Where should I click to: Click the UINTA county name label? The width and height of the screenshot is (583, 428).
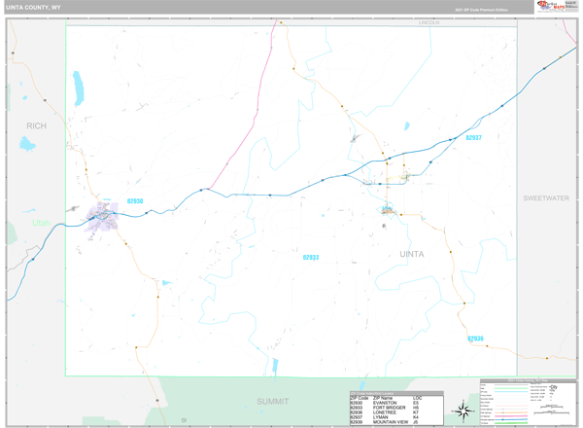(x=412, y=254)
